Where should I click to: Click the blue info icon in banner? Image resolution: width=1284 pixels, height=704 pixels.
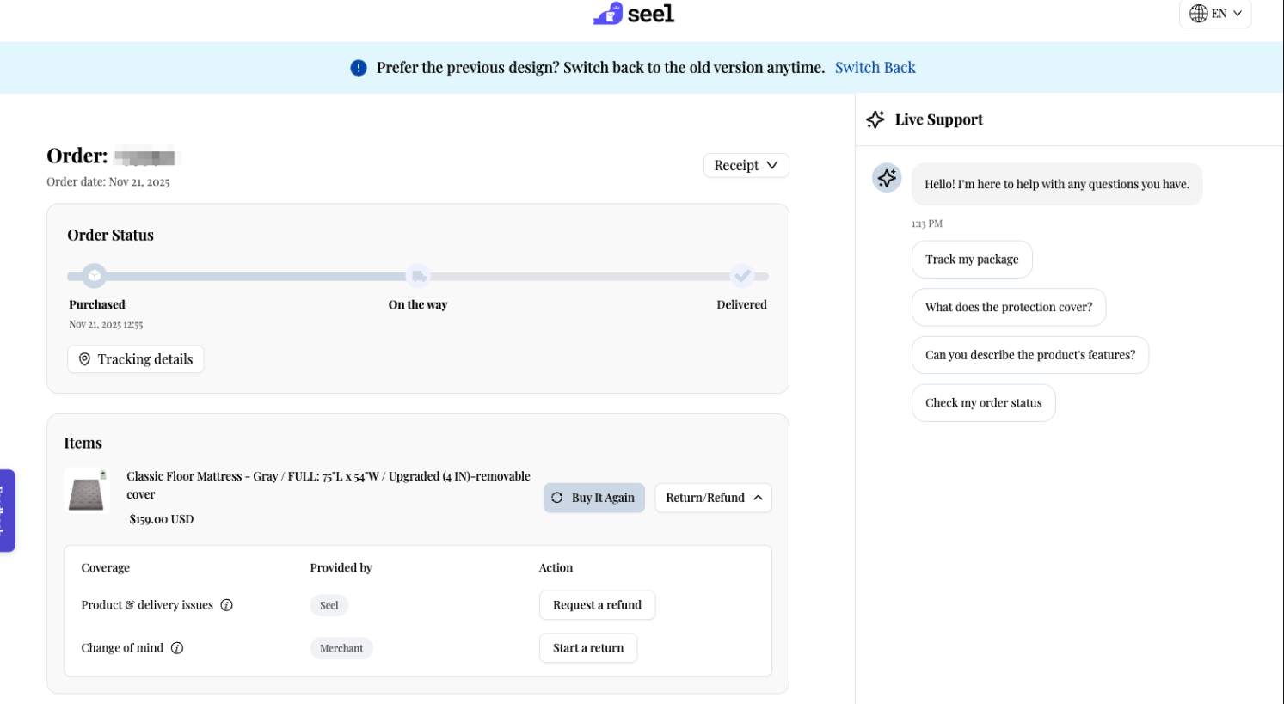[359, 68]
